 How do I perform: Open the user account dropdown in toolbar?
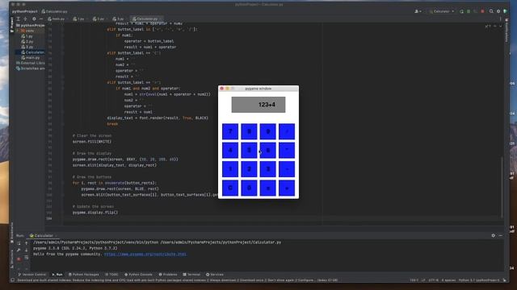418,11
